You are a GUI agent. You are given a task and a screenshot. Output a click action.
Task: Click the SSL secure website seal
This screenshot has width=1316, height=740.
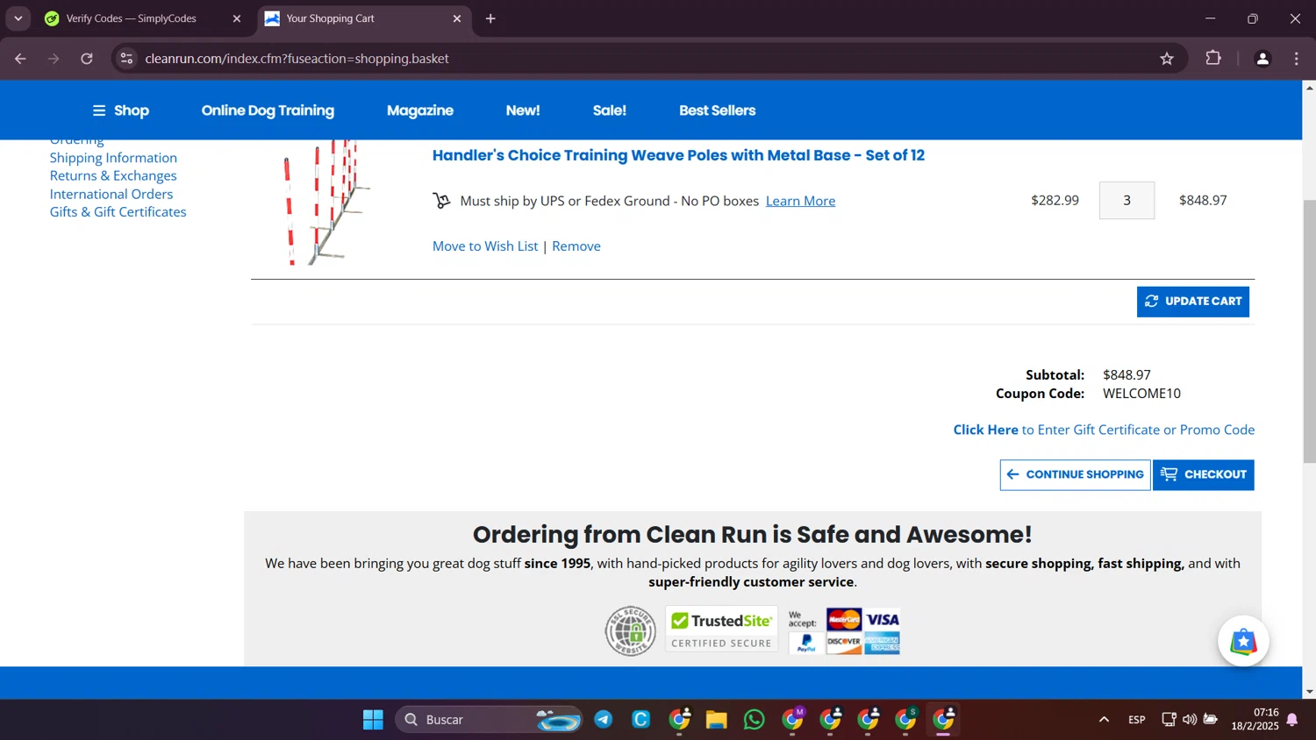[630, 630]
